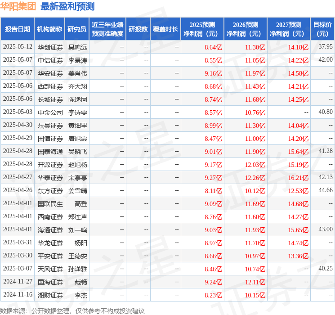335x315 pixels.
Task: Select the 2025预测净利润 column header
Action: (202, 29)
